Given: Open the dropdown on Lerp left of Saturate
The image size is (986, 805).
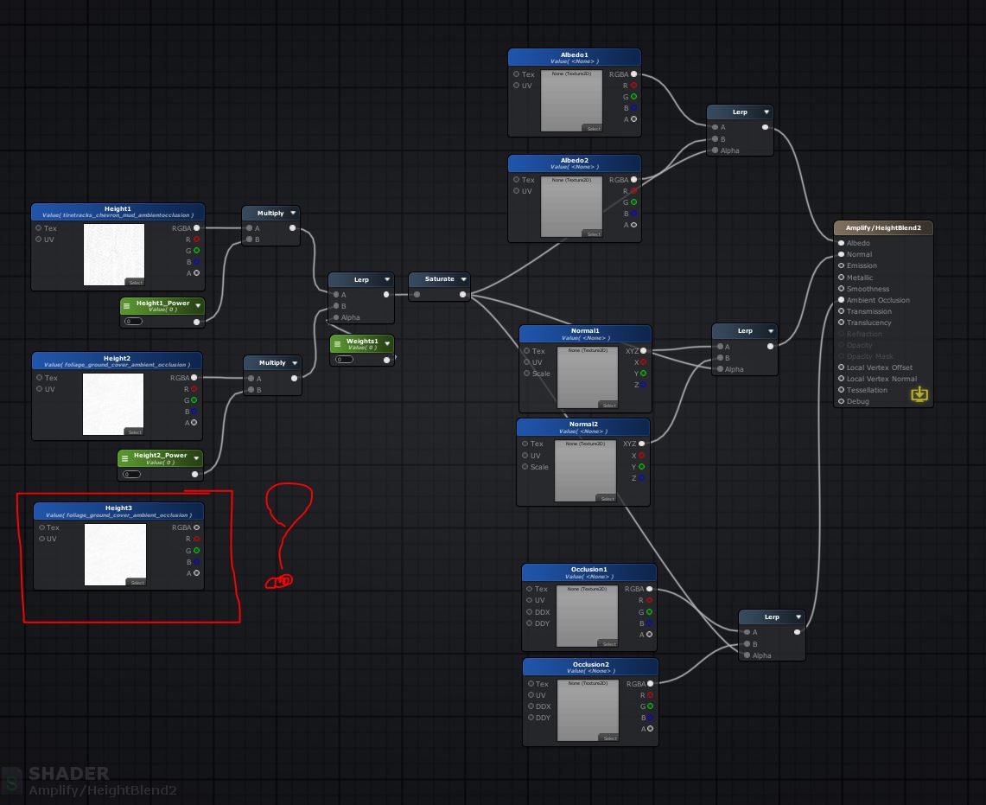Looking at the screenshot, I should point(387,279).
